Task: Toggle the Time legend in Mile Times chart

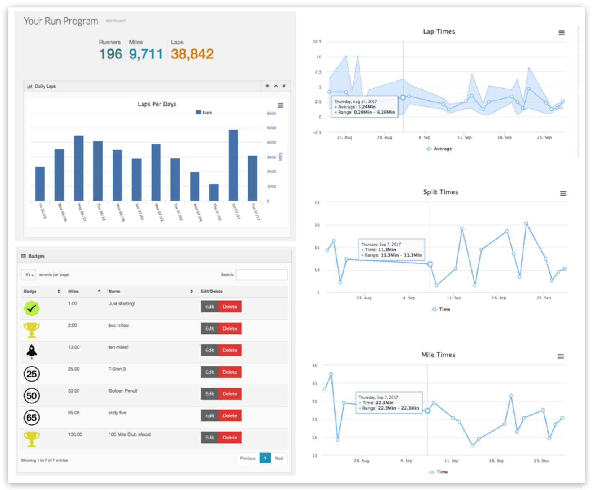Action: tap(439, 472)
